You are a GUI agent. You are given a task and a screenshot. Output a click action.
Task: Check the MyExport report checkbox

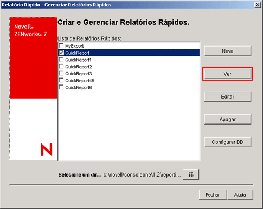(x=61, y=45)
